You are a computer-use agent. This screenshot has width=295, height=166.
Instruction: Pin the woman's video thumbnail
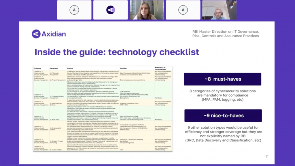tap(147, 10)
